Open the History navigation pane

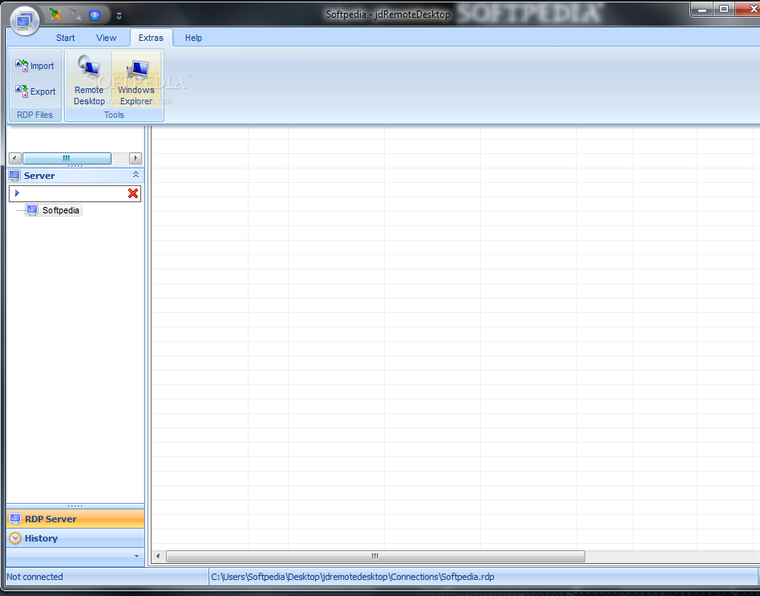click(x=75, y=537)
